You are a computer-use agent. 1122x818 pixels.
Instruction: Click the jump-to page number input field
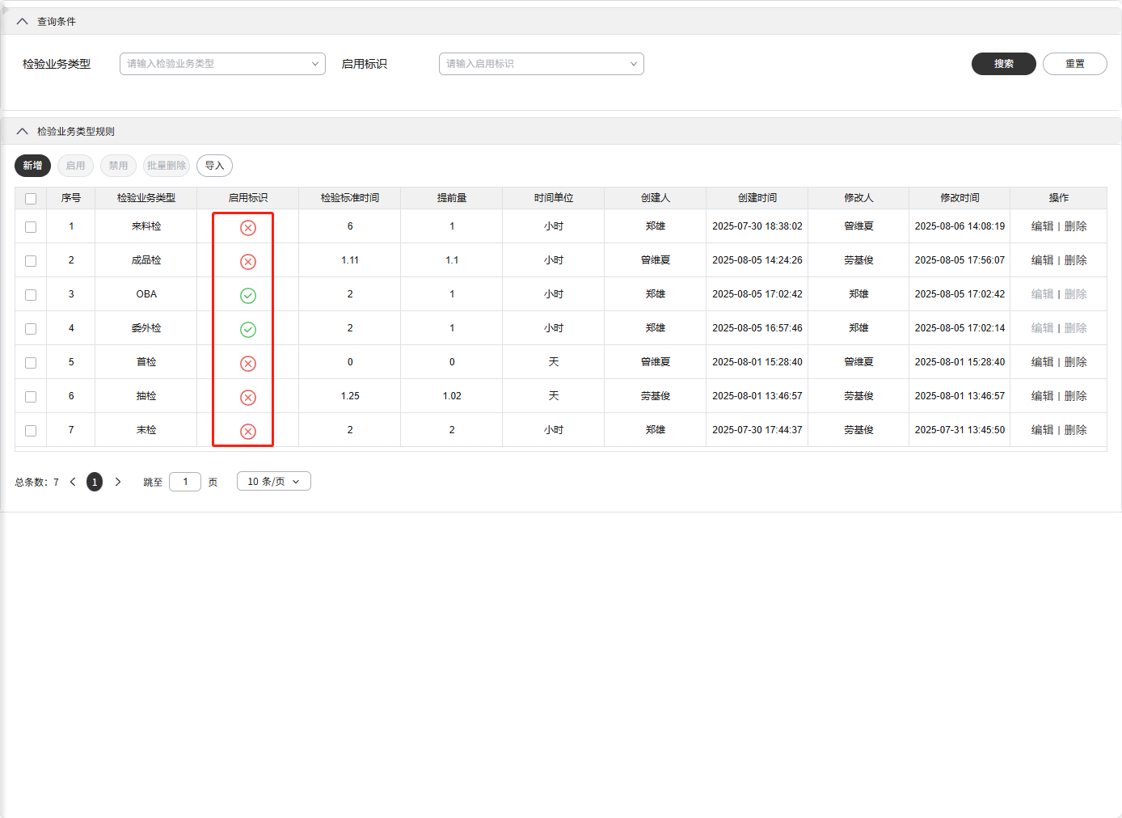(x=185, y=482)
